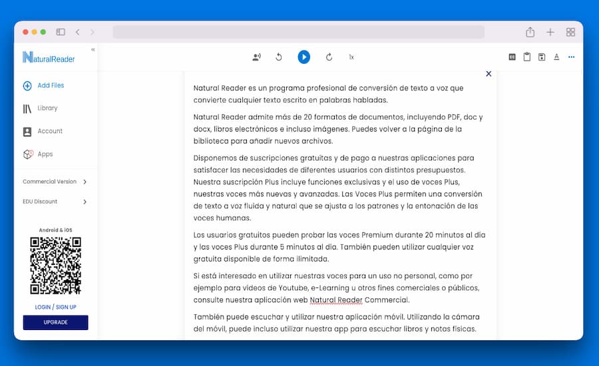The width and height of the screenshot is (599, 366).
Task: Toggle the browser sidebar icon
Action: (x=61, y=32)
